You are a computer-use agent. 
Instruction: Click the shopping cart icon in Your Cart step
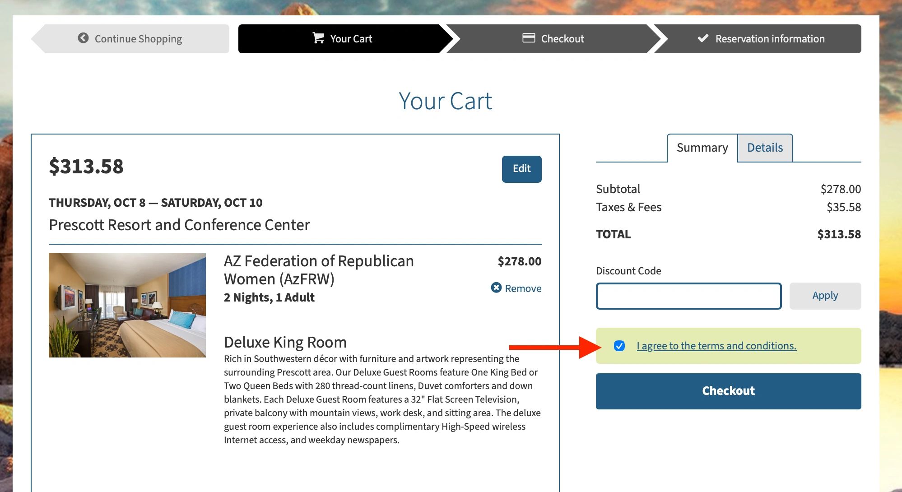(x=318, y=38)
